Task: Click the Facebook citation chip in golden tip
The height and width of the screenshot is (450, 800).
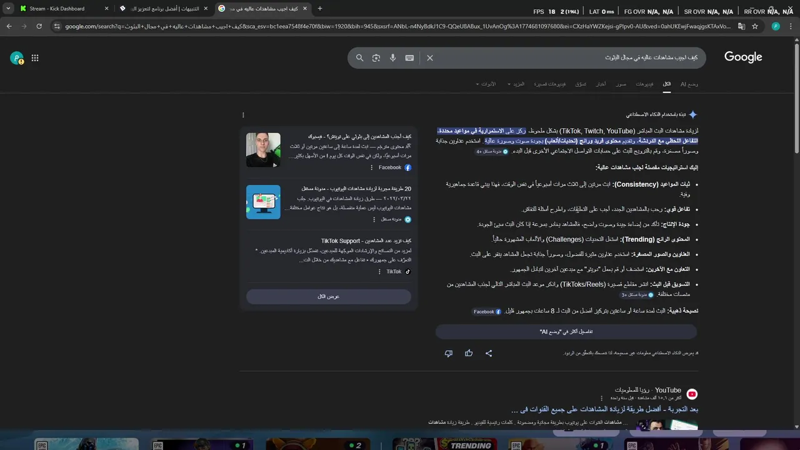Action: pyautogui.click(x=487, y=311)
